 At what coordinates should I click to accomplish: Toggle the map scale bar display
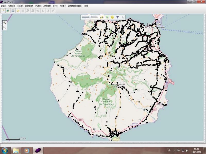(102, 17)
